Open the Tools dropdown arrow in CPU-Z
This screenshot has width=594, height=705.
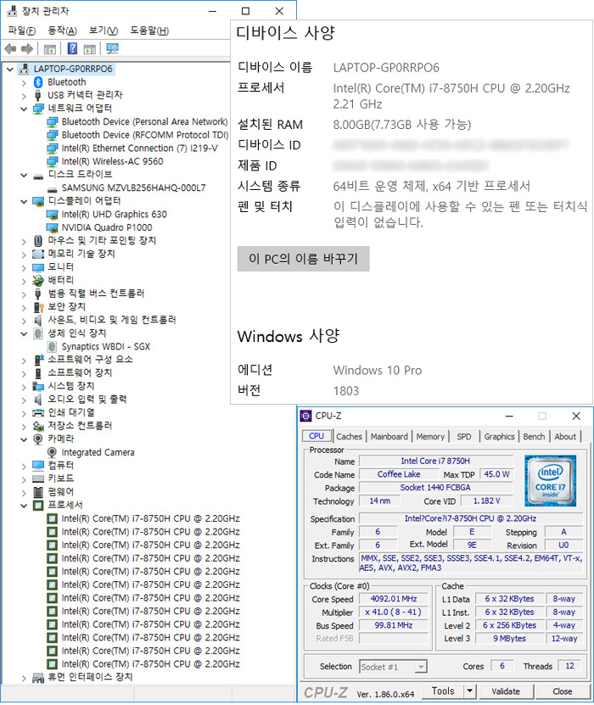click(x=469, y=691)
